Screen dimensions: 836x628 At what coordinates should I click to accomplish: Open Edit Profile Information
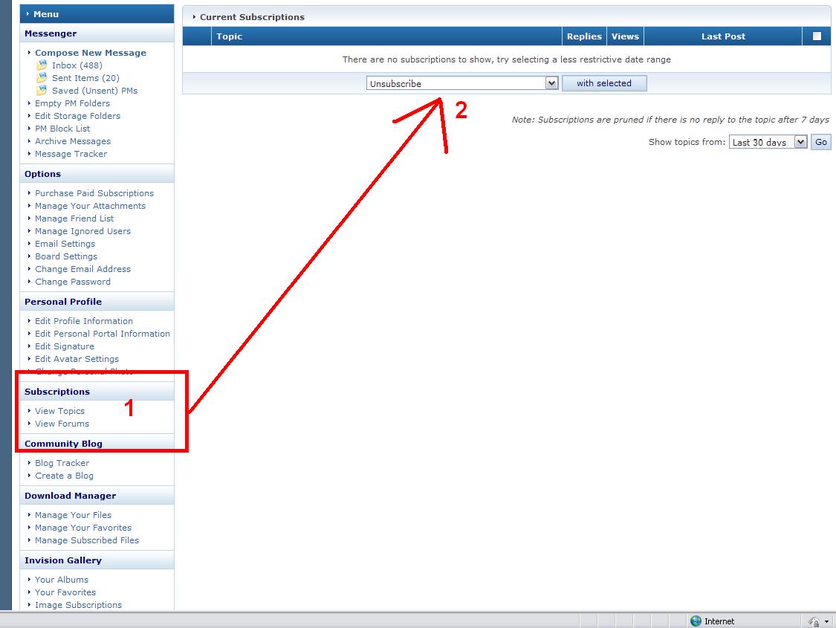(84, 321)
